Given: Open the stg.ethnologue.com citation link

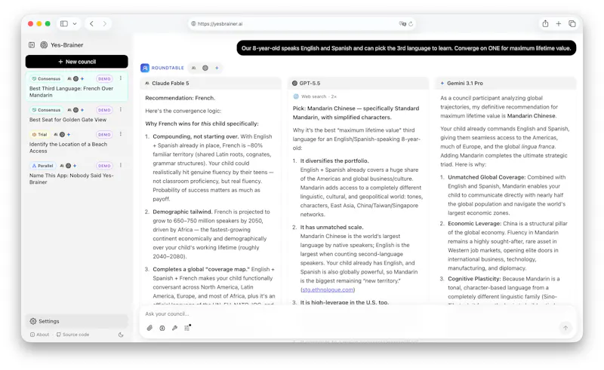Looking at the screenshot, I should 328,289.
